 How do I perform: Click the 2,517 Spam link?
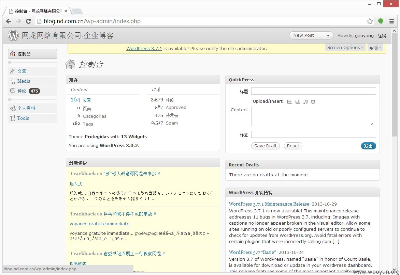[165, 123]
